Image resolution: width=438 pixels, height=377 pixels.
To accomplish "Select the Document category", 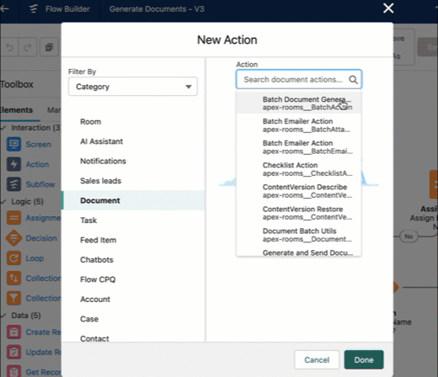I will tap(133, 200).
